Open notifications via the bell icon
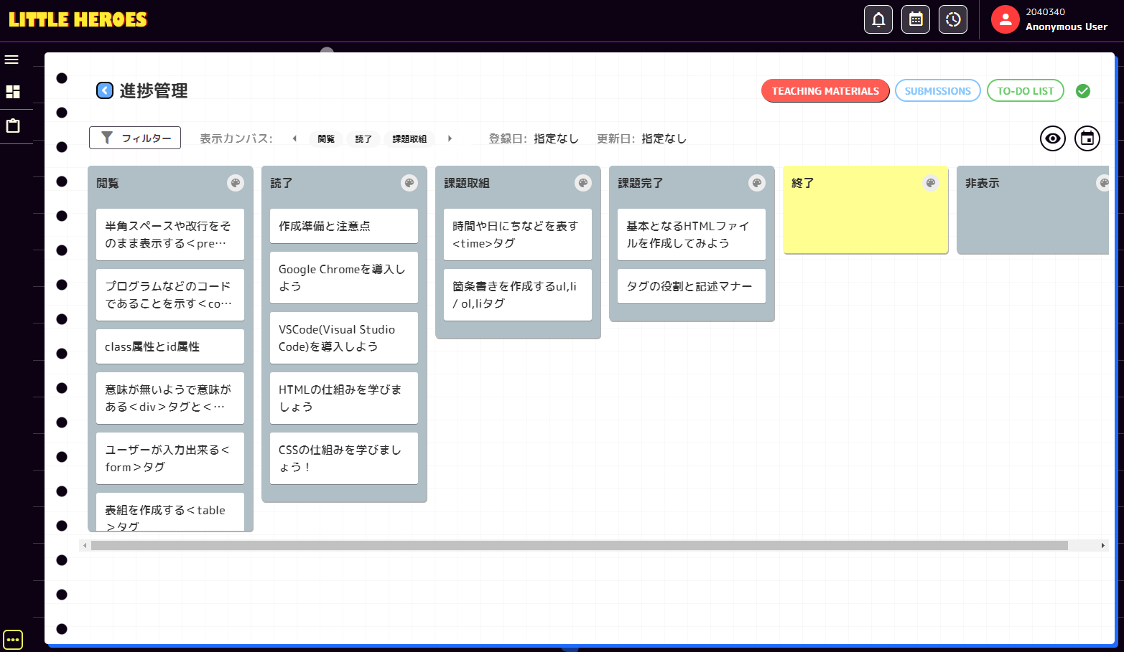Image resolution: width=1124 pixels, height=652 pixels. click(x=878, y=19)
